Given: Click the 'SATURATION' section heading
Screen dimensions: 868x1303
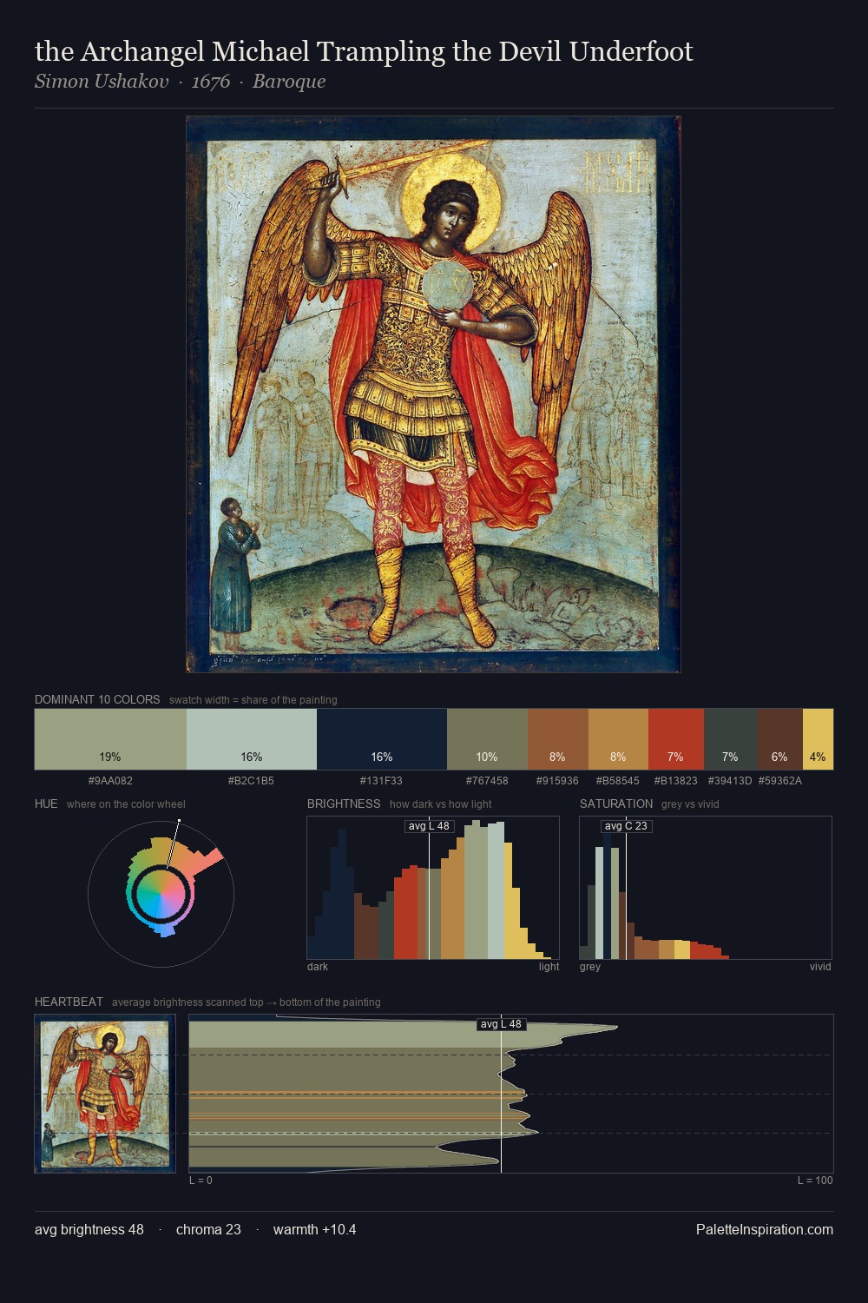Looking at the screenshot, I should coord(616,804).
